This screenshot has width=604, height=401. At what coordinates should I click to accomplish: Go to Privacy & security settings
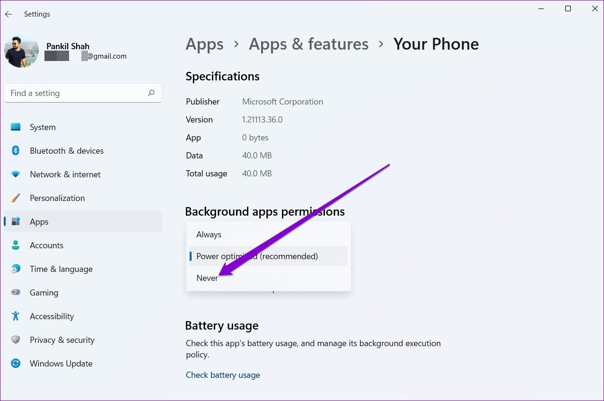pyautogui.click(x=62, y=340)
